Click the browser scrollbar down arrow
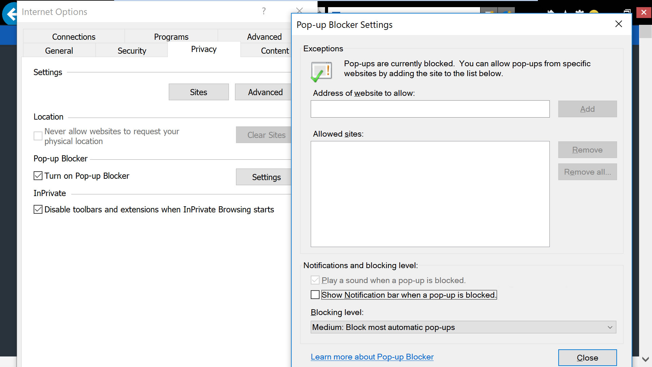Viewport: 652px width, 367px height. coord(645,359)
